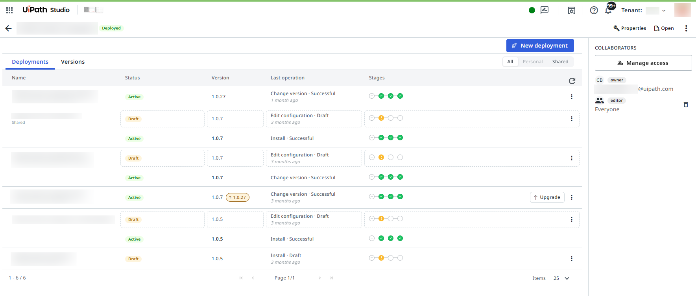Open actions menu for the Shared deployment row

572,119
